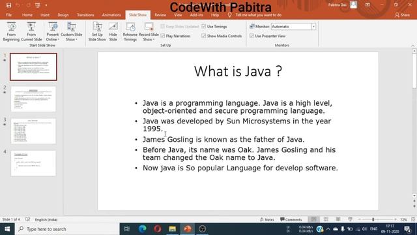This screenshot has width=417, height=235.
Task: Click Start From Beginning quick access icon
Action: pos(38,5)
